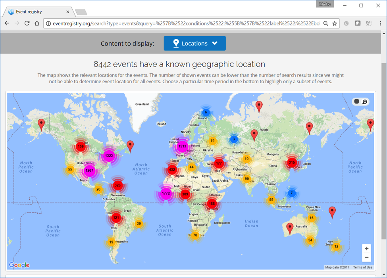The image size is (387, 278).
Task: Open a new browser tab
Action: coord(81,12)
